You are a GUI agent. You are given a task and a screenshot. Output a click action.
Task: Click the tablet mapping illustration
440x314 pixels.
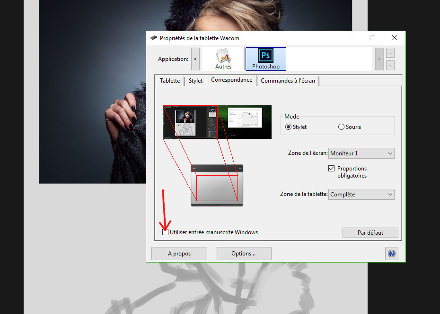click(217, 184)
